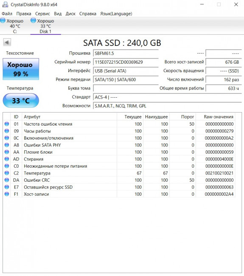Open the Сервис menu
This screenshot has width=244, height=276.
pos(42,14)
